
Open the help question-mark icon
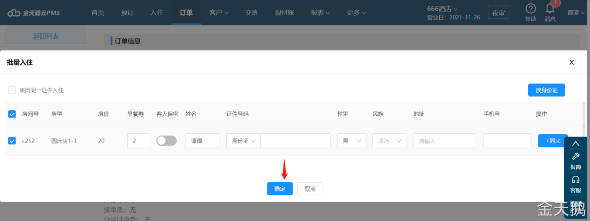pyautogui.click(x=531, y=9)
